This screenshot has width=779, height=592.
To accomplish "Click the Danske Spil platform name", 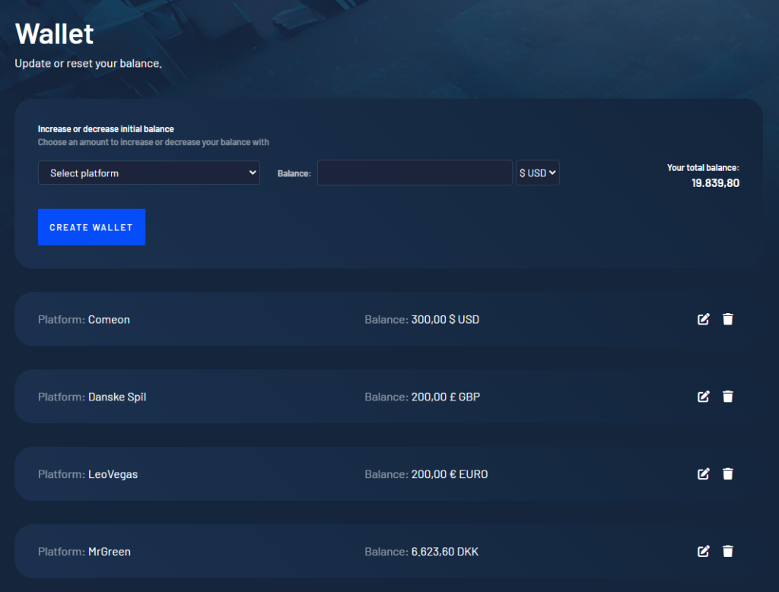I will (117, 397).
